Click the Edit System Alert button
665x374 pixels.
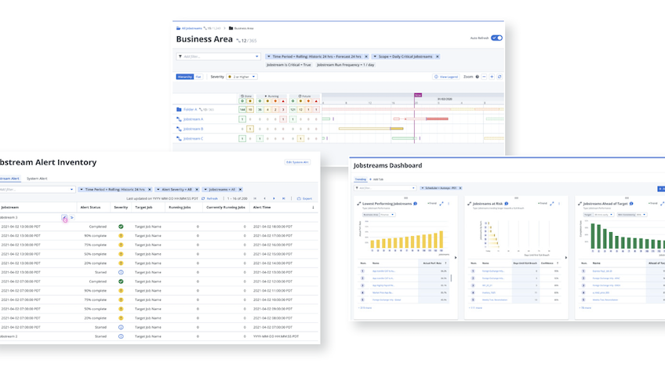click(296, 162)
